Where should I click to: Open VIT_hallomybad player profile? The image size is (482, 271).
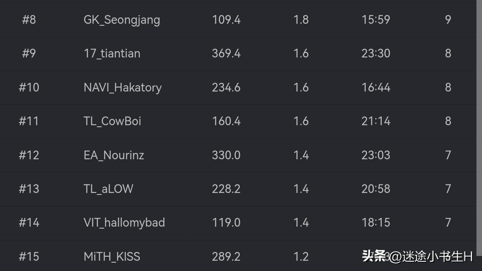[124, 223]
